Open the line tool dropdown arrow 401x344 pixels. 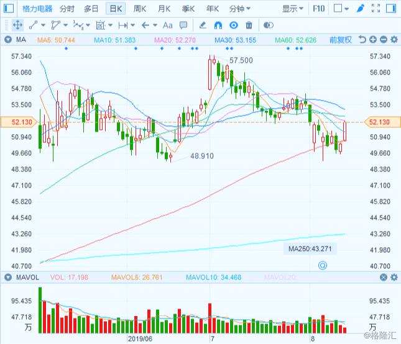(43, 25)
